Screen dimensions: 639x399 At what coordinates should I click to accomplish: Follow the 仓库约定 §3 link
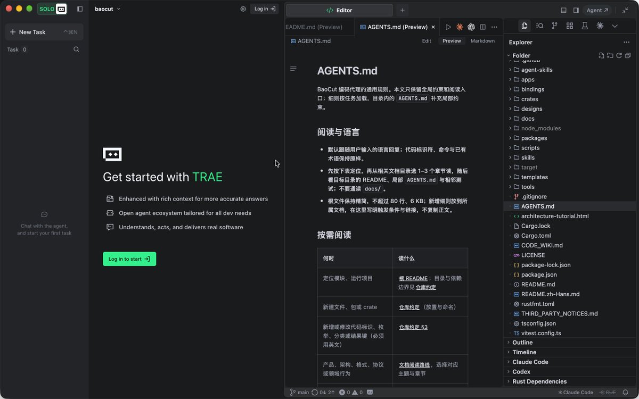[x=413, y=327]
